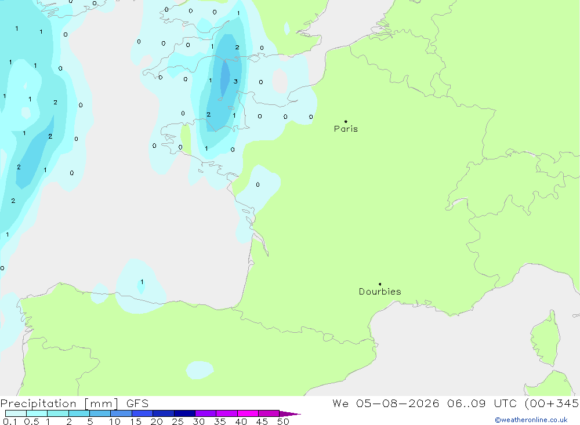The image size is (580, 425).
Task: Click the 50 legend scale label
Action: (x=284, y=422)
